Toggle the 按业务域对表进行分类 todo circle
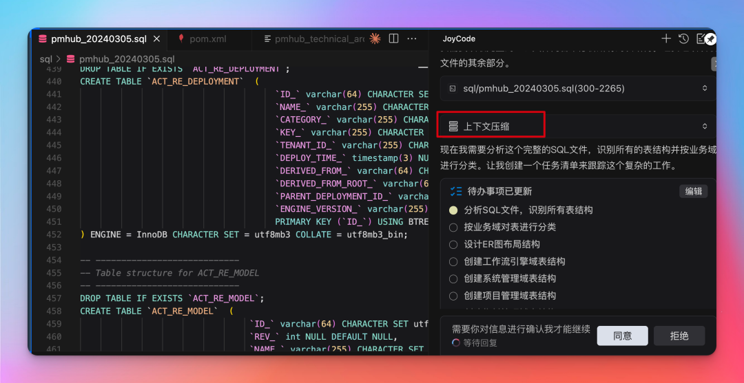Viewport: 744px width, 383px height. coord(453,227)
